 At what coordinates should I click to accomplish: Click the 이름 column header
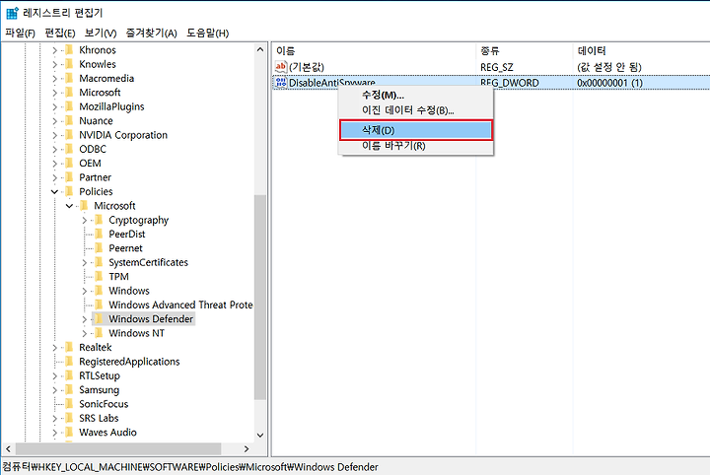[x=374, y=50]
